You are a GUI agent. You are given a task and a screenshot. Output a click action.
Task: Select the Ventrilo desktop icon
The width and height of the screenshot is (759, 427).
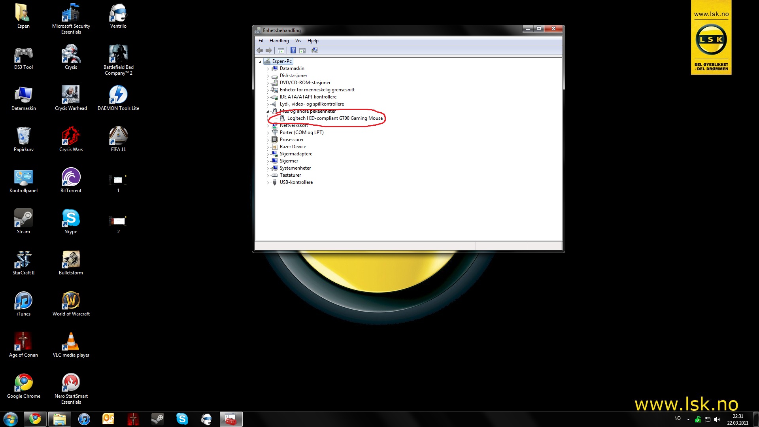tap(118, 16)
